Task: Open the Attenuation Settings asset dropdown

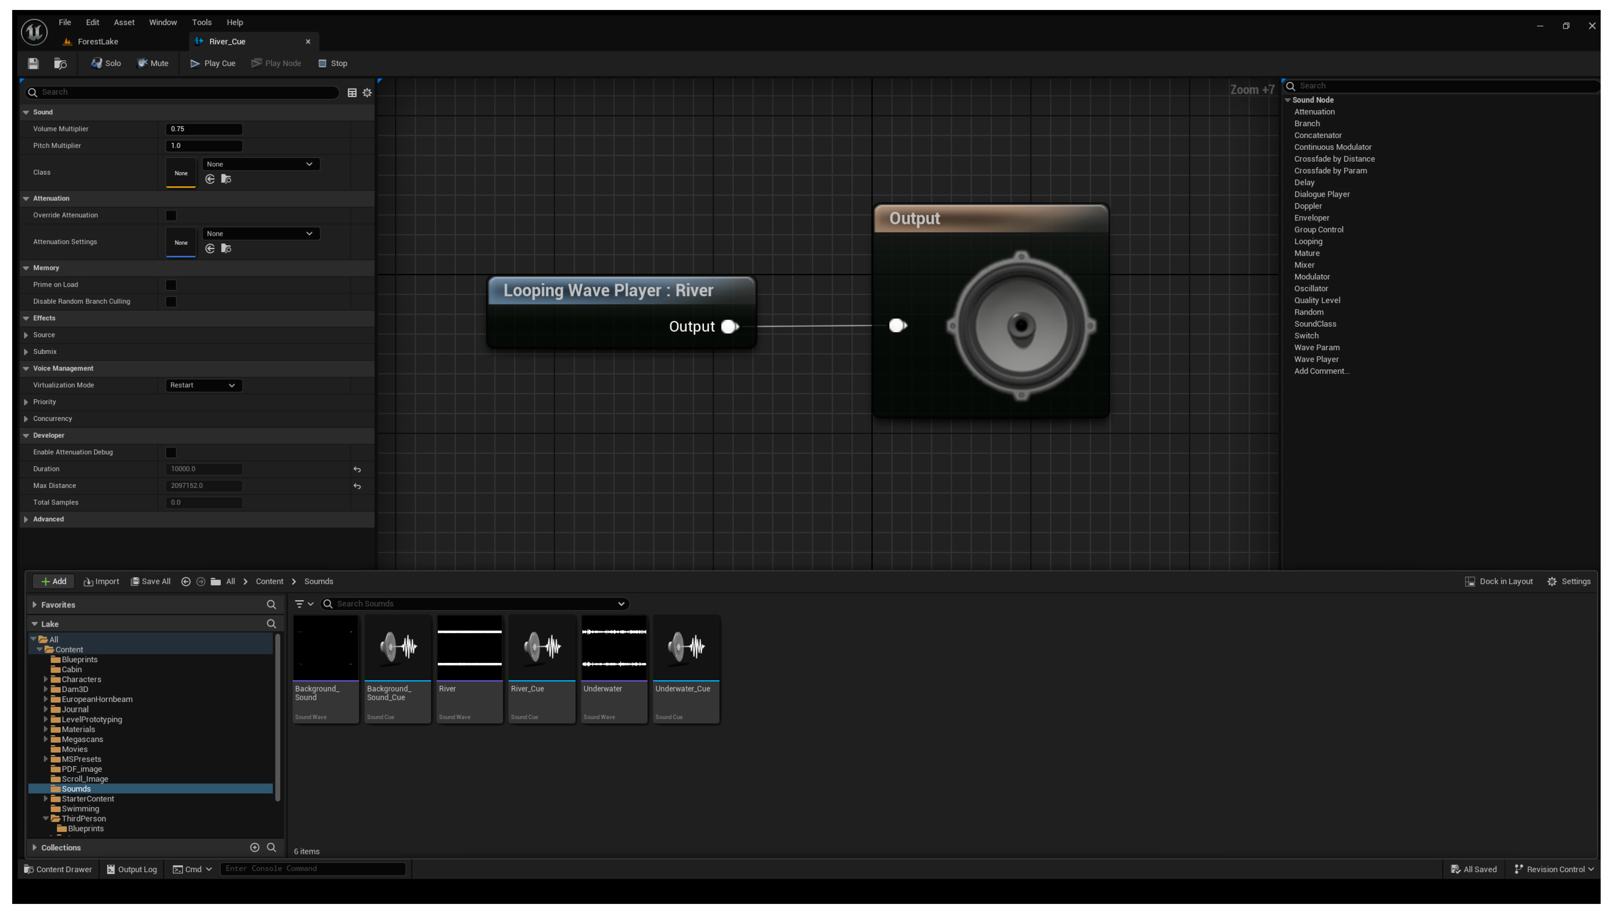Action: pyautogui.click(x=260, y=234)
